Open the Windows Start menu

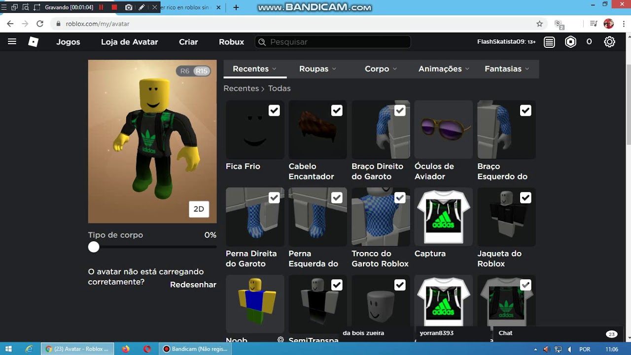[x=8, y=349]
